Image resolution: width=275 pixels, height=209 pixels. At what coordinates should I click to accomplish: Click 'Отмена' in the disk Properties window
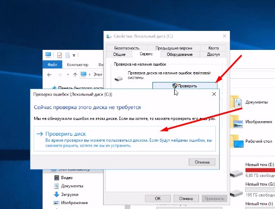(x=186, y=199)
